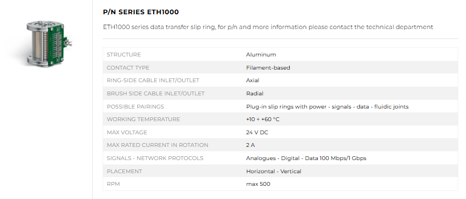Screen dimensions: 466x199
Task: Select the Aluminum structure value
Action: (261, 55)
